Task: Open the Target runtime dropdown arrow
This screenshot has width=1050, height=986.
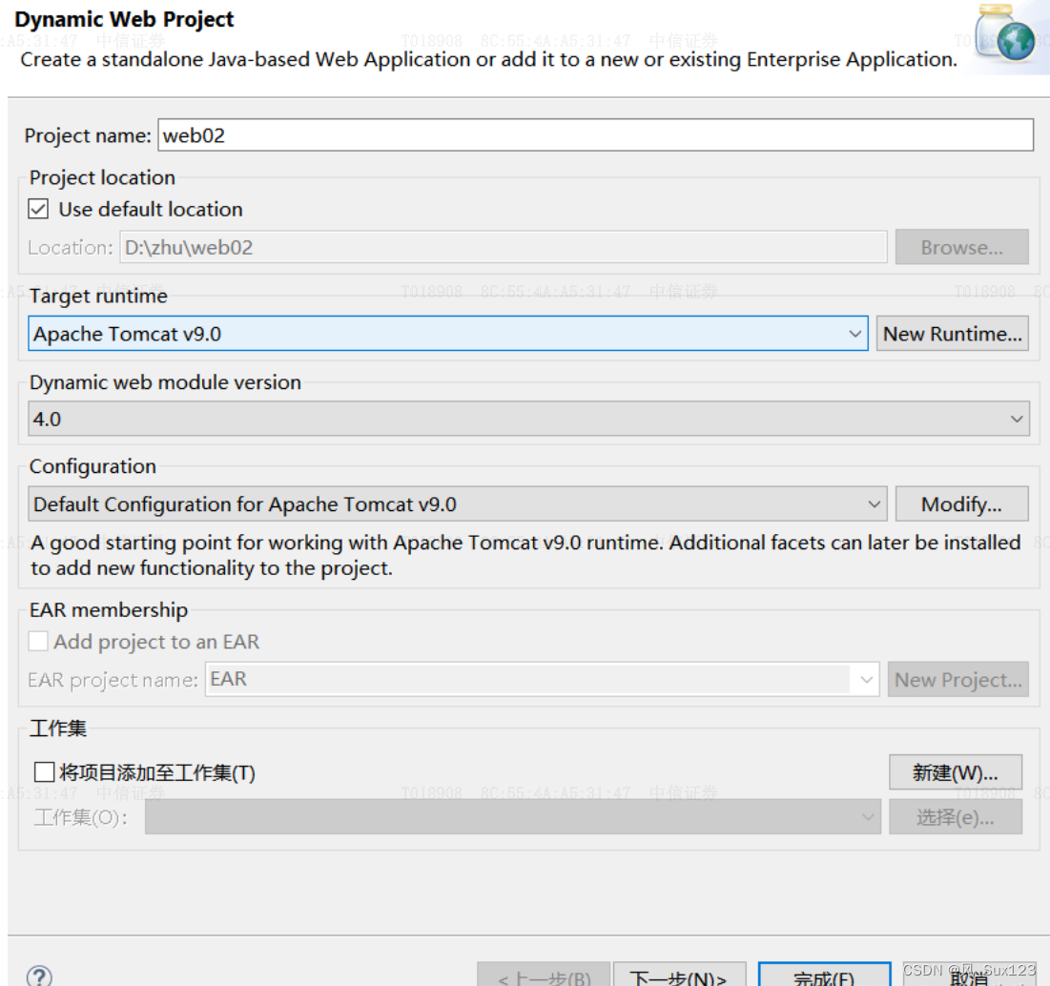Action: coord(854,334)
